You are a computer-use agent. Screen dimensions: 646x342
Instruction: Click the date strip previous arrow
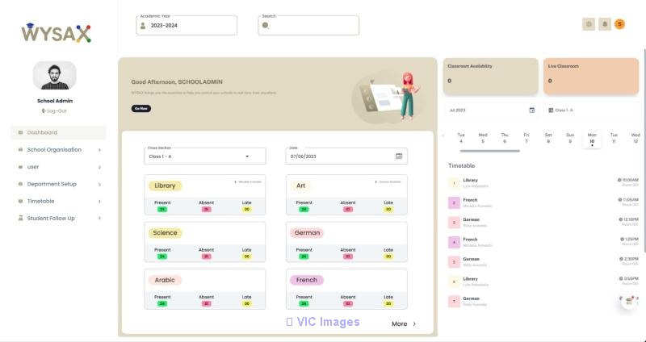click(443, 135)
